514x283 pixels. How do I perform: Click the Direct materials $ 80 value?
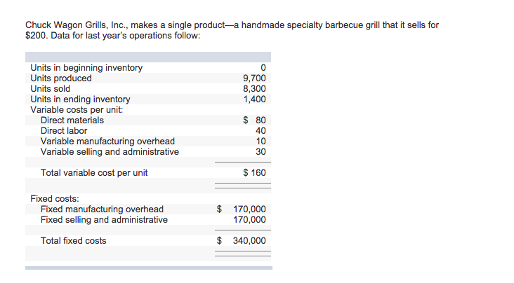pos(254,120)
